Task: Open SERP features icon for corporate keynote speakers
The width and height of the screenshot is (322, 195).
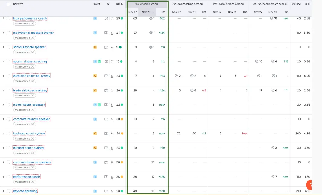Action: click(x=106, y=162)
